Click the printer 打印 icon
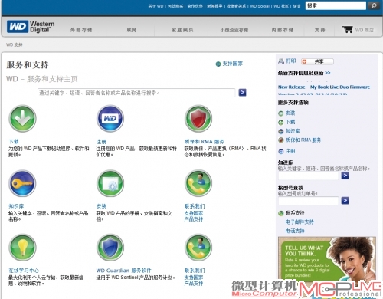 281,61
